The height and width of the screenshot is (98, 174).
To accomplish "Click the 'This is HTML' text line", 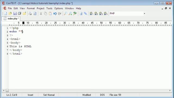I will 20,46.
